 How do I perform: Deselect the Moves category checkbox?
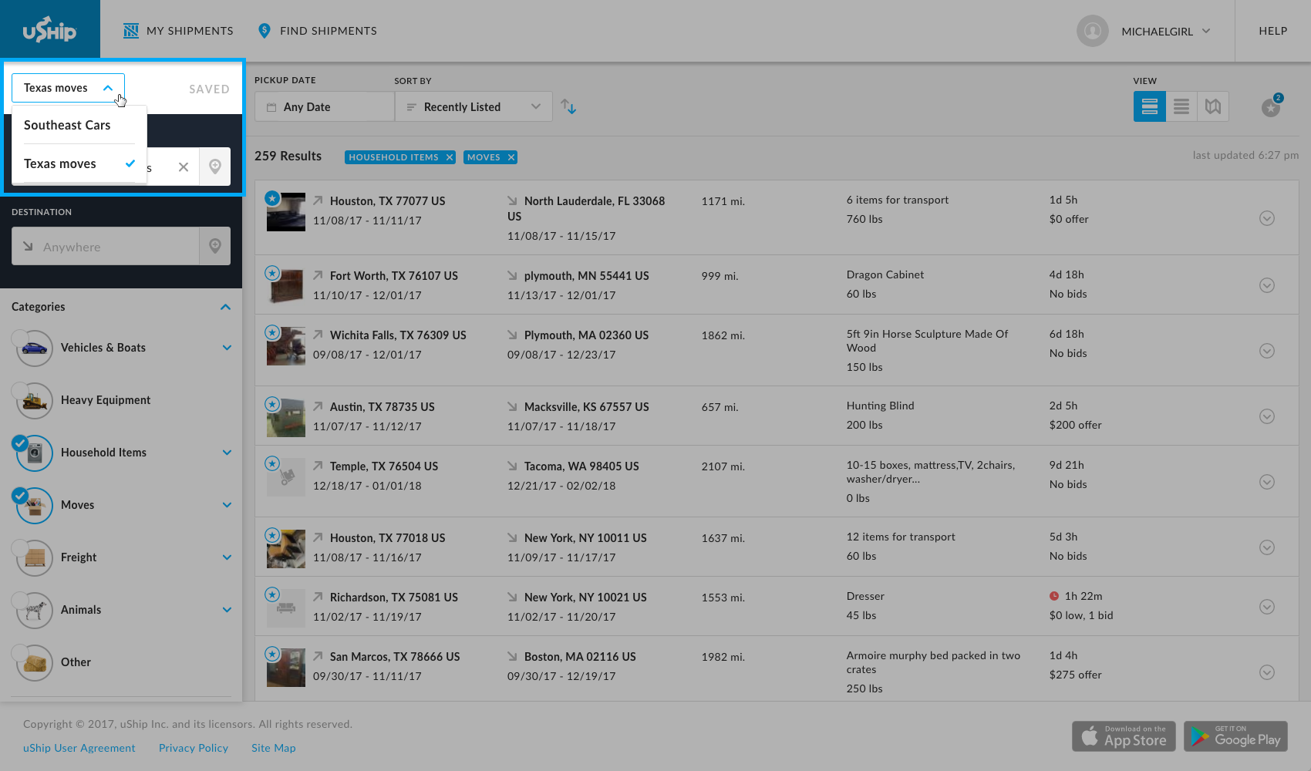tap(20, 494)
